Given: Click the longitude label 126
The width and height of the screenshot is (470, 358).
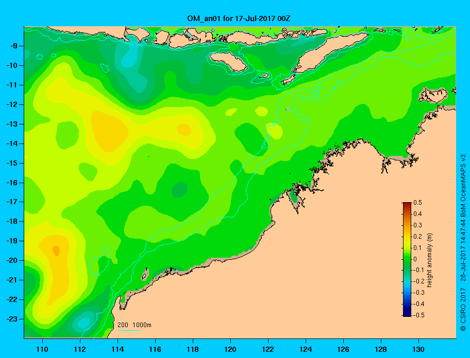Looking at the screenshot, I should 343,349.
